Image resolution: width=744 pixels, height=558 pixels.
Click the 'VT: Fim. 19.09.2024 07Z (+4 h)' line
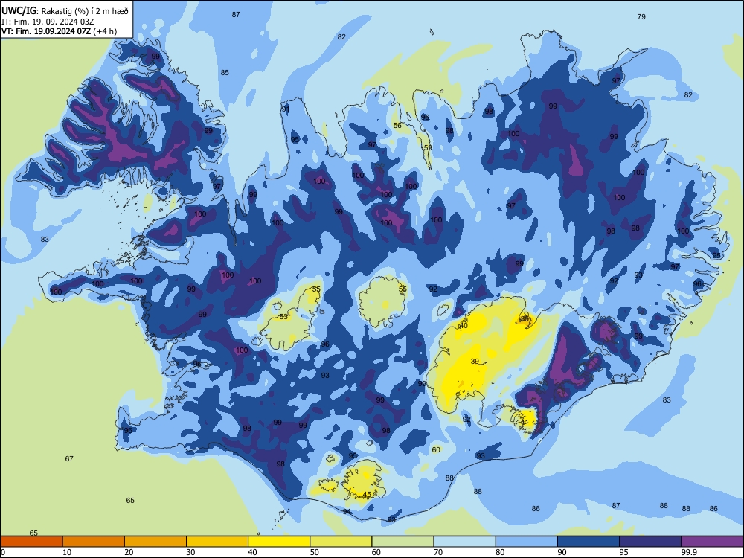point(59,31)
